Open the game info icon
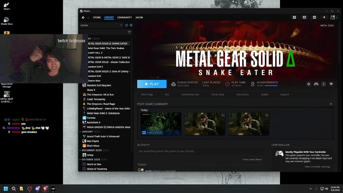Image resolution: width=343 pixels, height=193 pixels. pyautogui.click(x=324, y=84)
